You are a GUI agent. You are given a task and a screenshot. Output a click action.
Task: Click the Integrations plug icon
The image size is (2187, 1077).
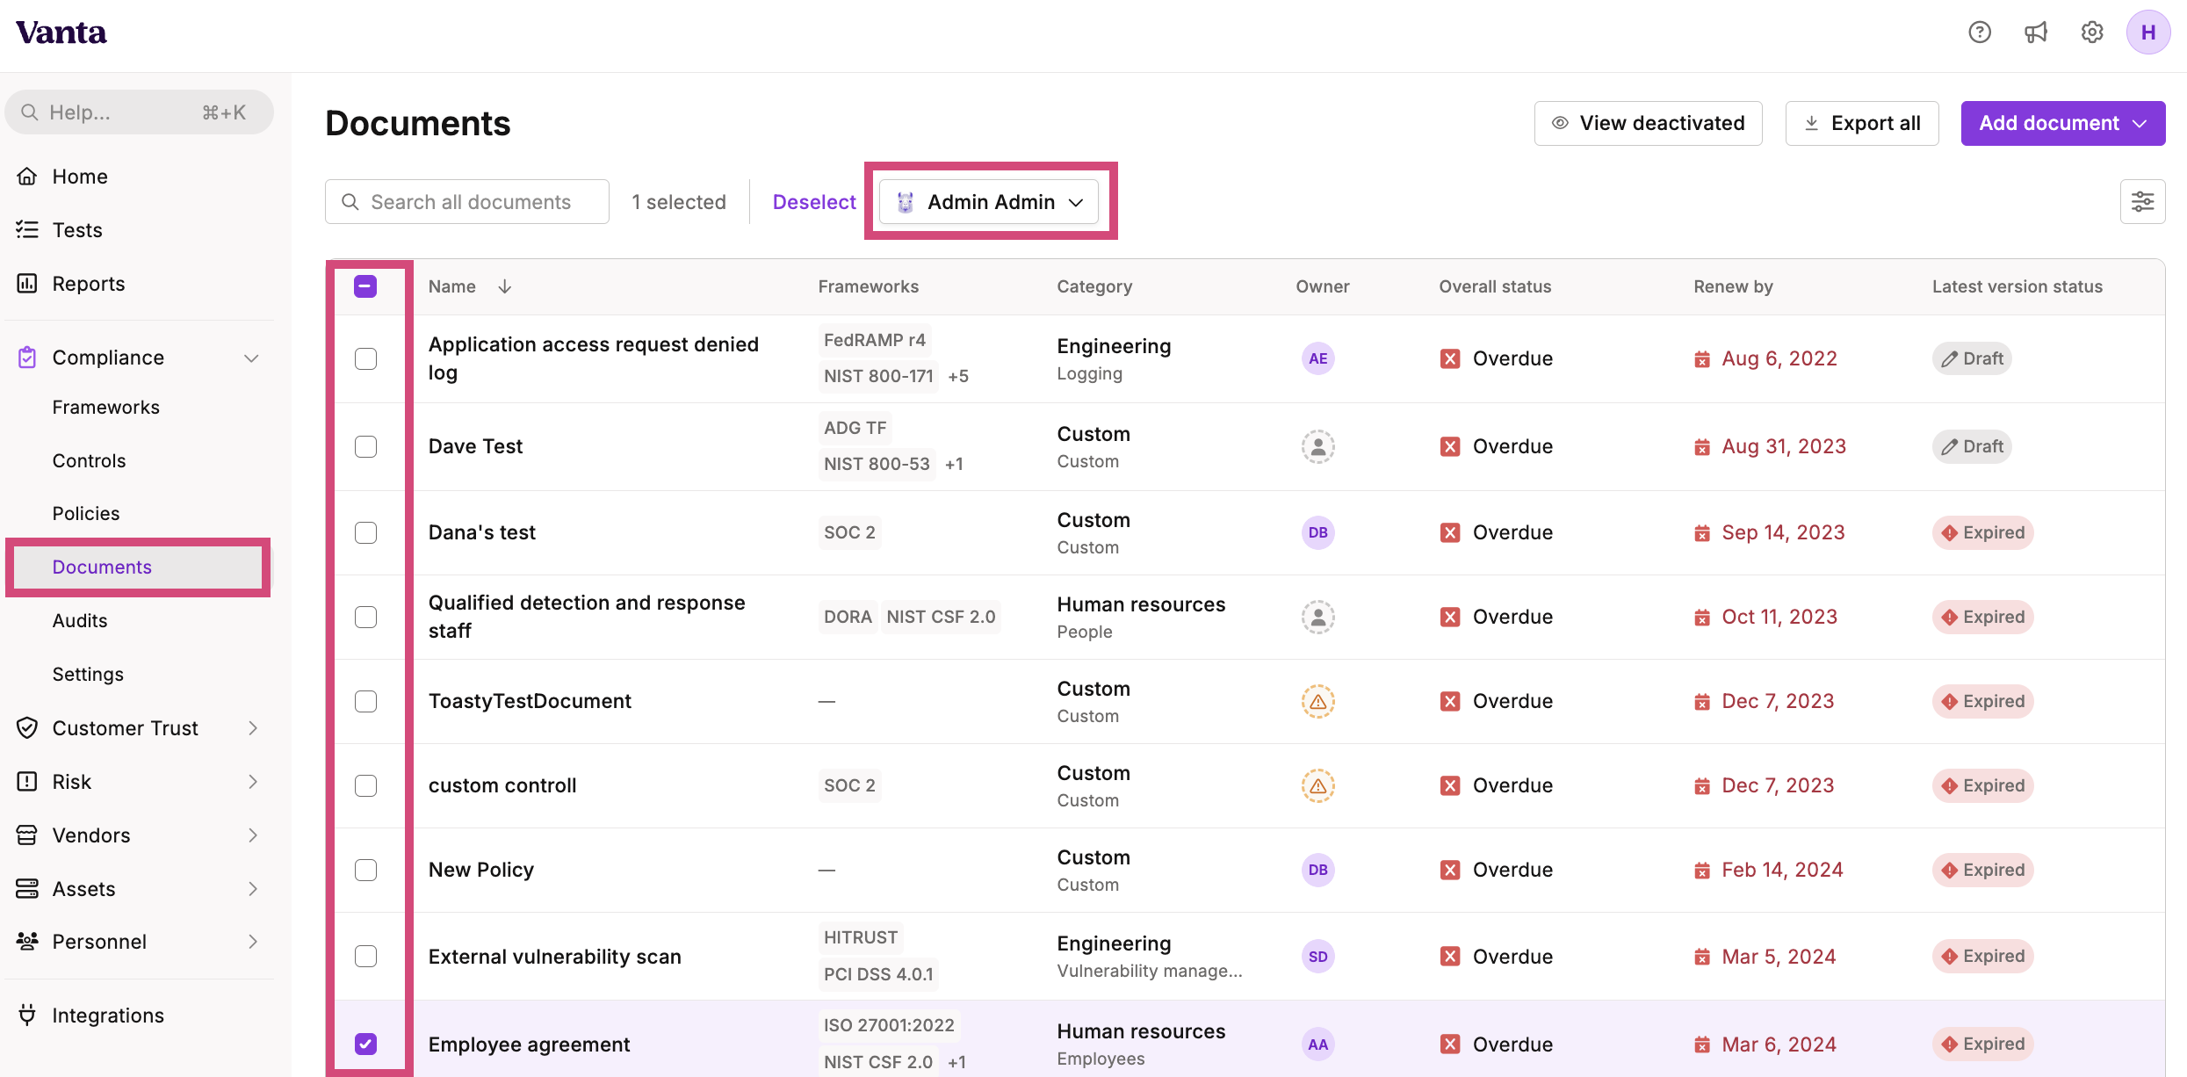27,1016
